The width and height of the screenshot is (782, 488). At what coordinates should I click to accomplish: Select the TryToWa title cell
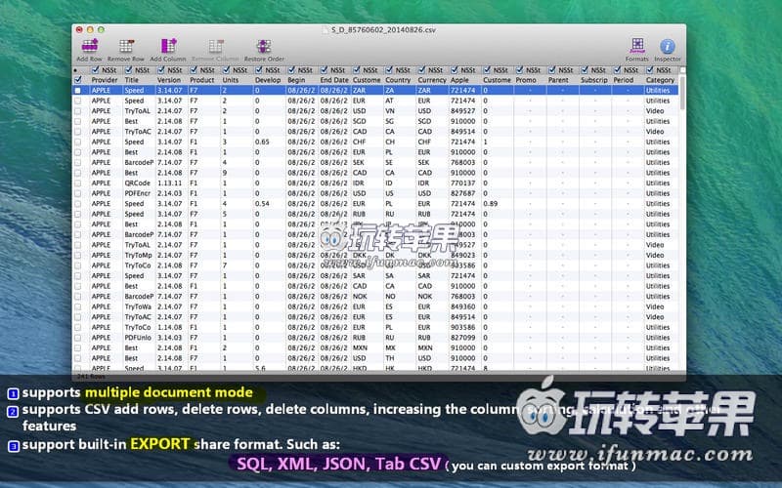click(x=138, y=306)
